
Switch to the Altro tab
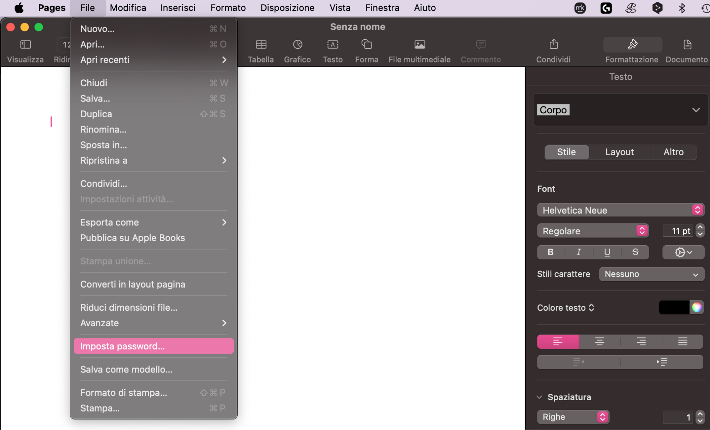click(673, 152)
